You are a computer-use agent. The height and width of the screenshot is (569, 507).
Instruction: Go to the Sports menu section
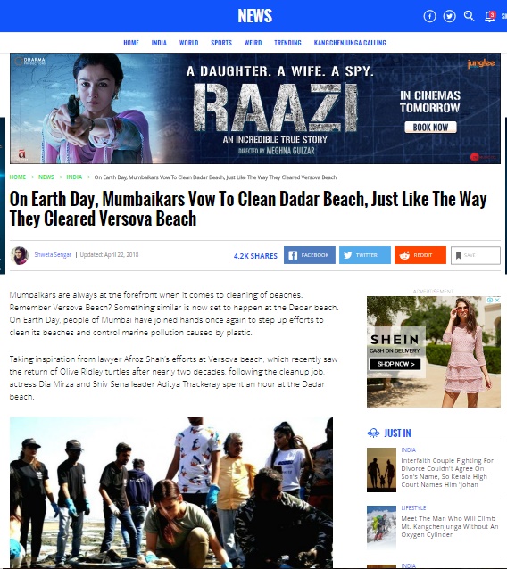(x=221, y=43)
